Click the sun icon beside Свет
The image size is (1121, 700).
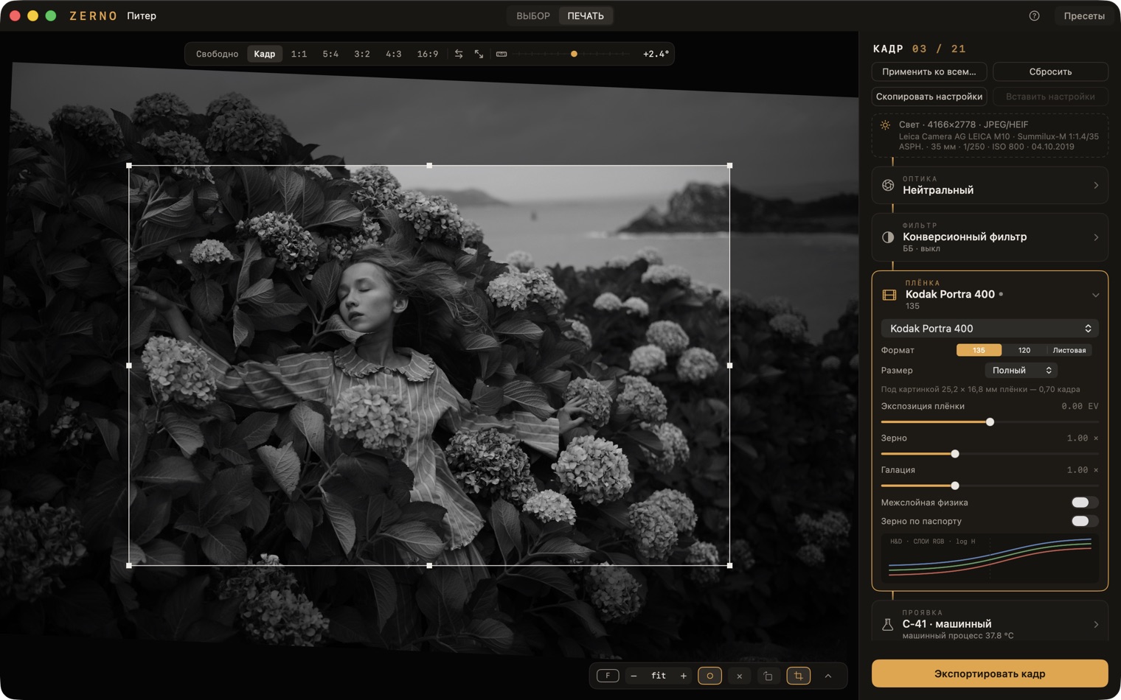885,125
